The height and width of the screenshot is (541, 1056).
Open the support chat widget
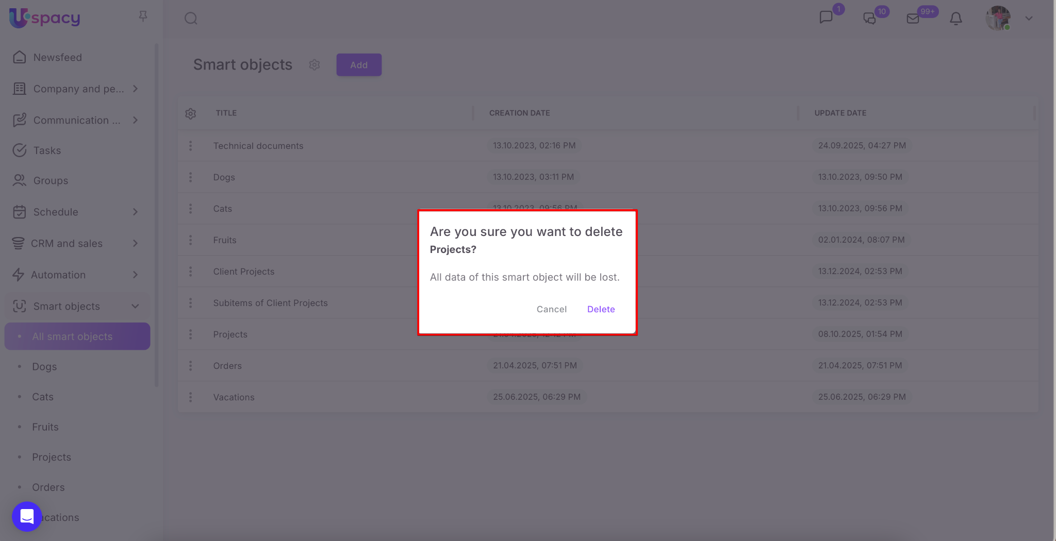[27, 516]
